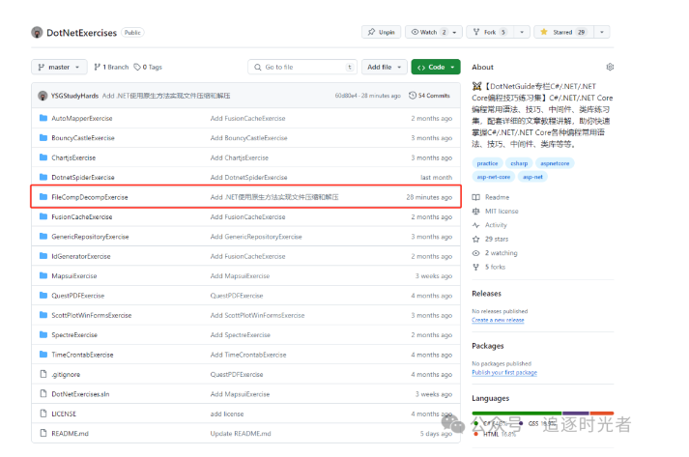
Task: Click orange HTML segment of languages bar
Action: tap(602, 414)
